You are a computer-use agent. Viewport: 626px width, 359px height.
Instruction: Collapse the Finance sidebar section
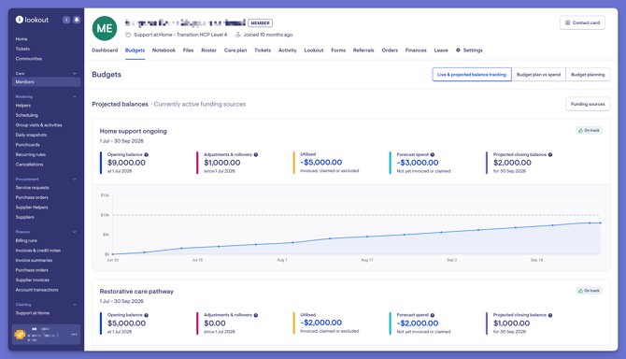(x=74, y=232)
